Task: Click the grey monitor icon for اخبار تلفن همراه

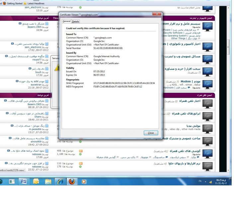Action: point(207,104)
